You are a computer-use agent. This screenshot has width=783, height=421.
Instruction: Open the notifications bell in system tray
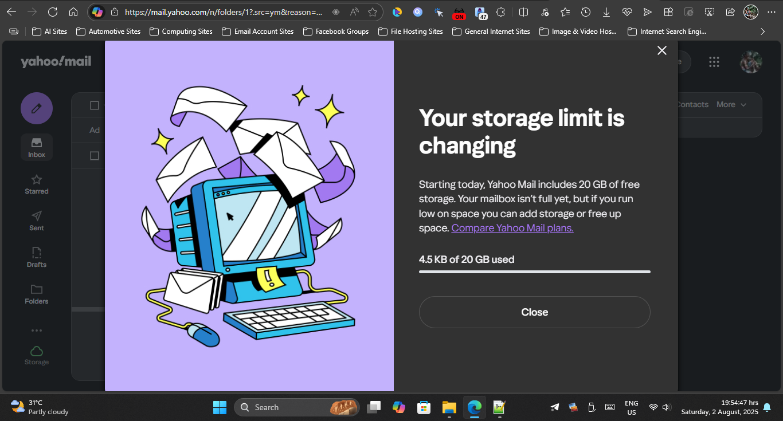(x=767, y=407)
